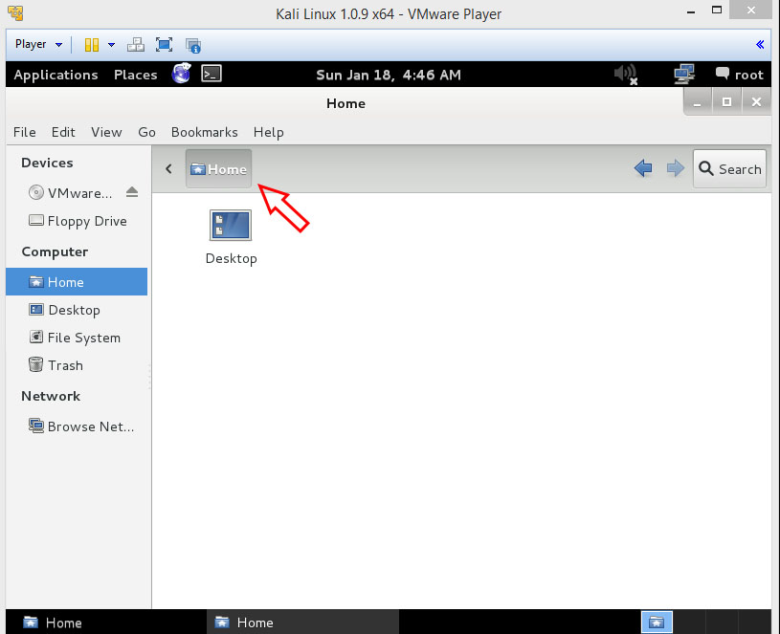Pause the virtual machine with the yellow pause icon
780x634 pixels.
[92, 45]
